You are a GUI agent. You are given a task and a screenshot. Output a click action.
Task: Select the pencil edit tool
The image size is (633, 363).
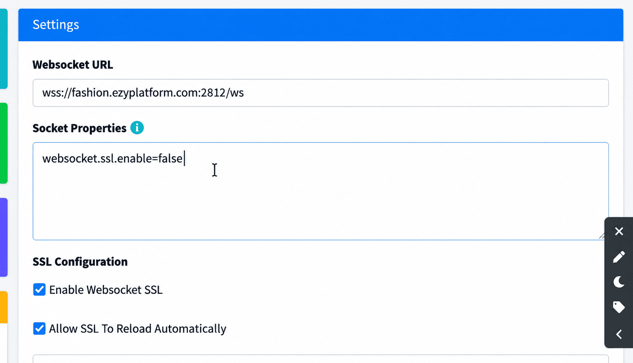619,257
